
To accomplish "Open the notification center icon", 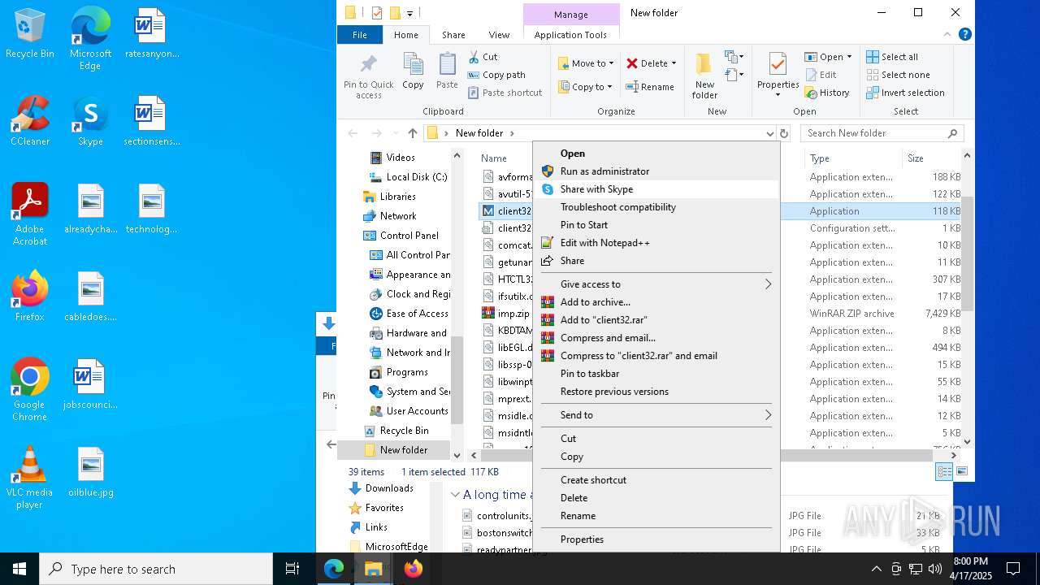I will [x=1013, y=569].
